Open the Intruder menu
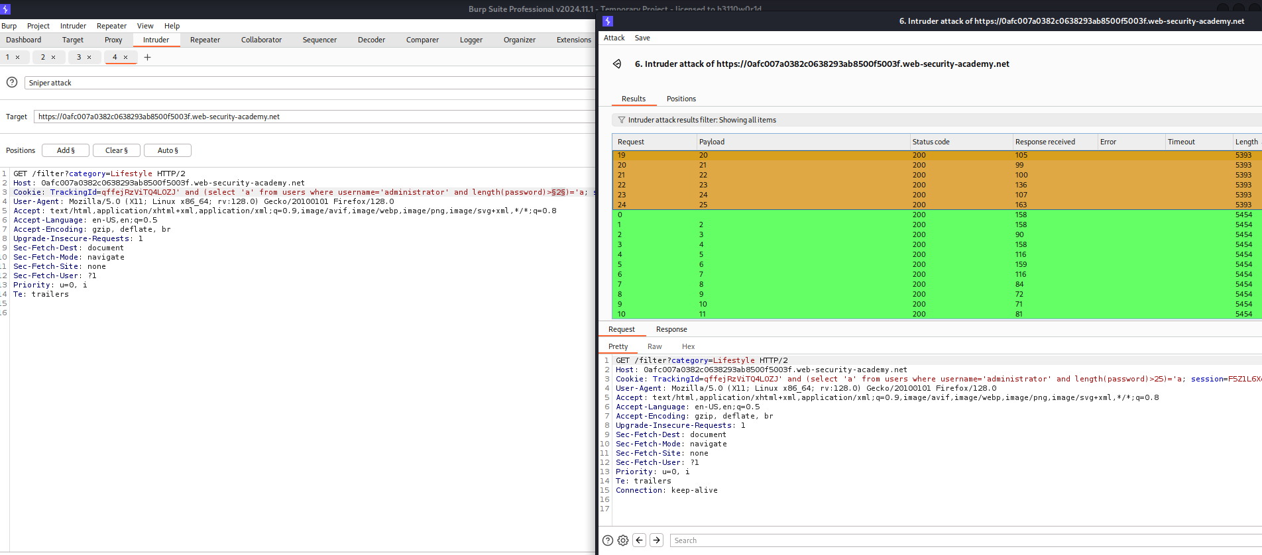 click(x=73, y=26)
